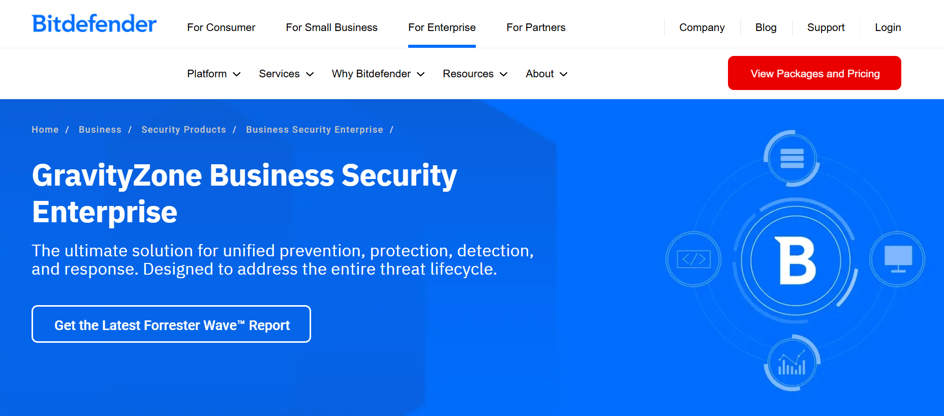The height and width of the screenshot is (416, 944).
Task: Click the code snippet circle icon
Action: pos(693,259)
